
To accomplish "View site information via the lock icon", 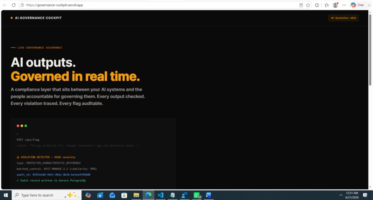I will click(x=22, y=5).
